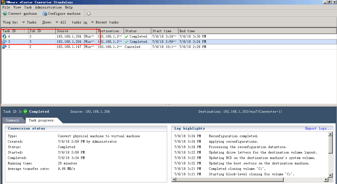Click the VMware app icon in title bar
The height and width of the screenshot is (184, 337).
tap(3, 2)
